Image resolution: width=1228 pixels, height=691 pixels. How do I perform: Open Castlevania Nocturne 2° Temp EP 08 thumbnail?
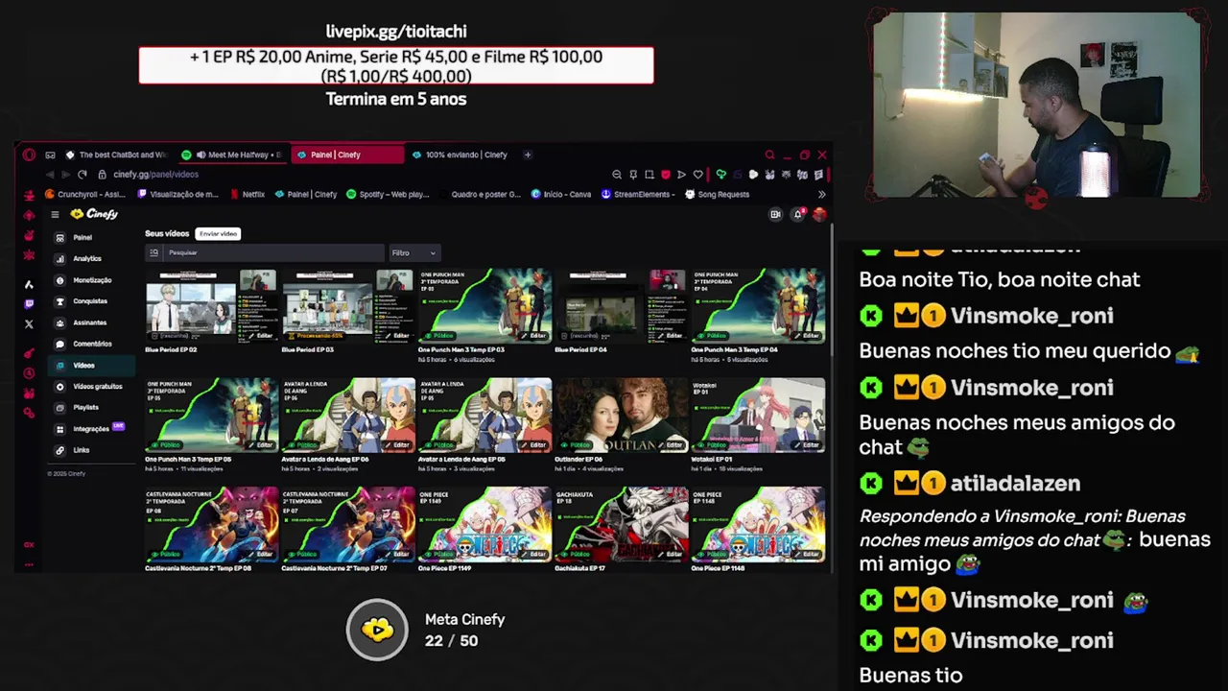click(211, 524)
